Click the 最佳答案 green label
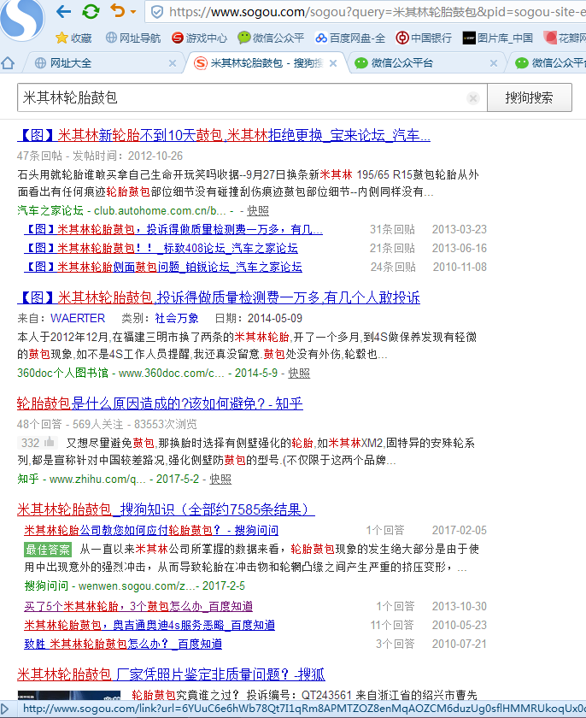Viewport: 586px width, 718px height. click(x=48, y=550)
